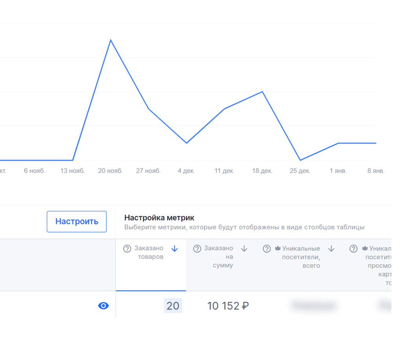Click the 27 нояб. axis label
The height and width of the screenshot is (345, 393).
pos(149,171)
